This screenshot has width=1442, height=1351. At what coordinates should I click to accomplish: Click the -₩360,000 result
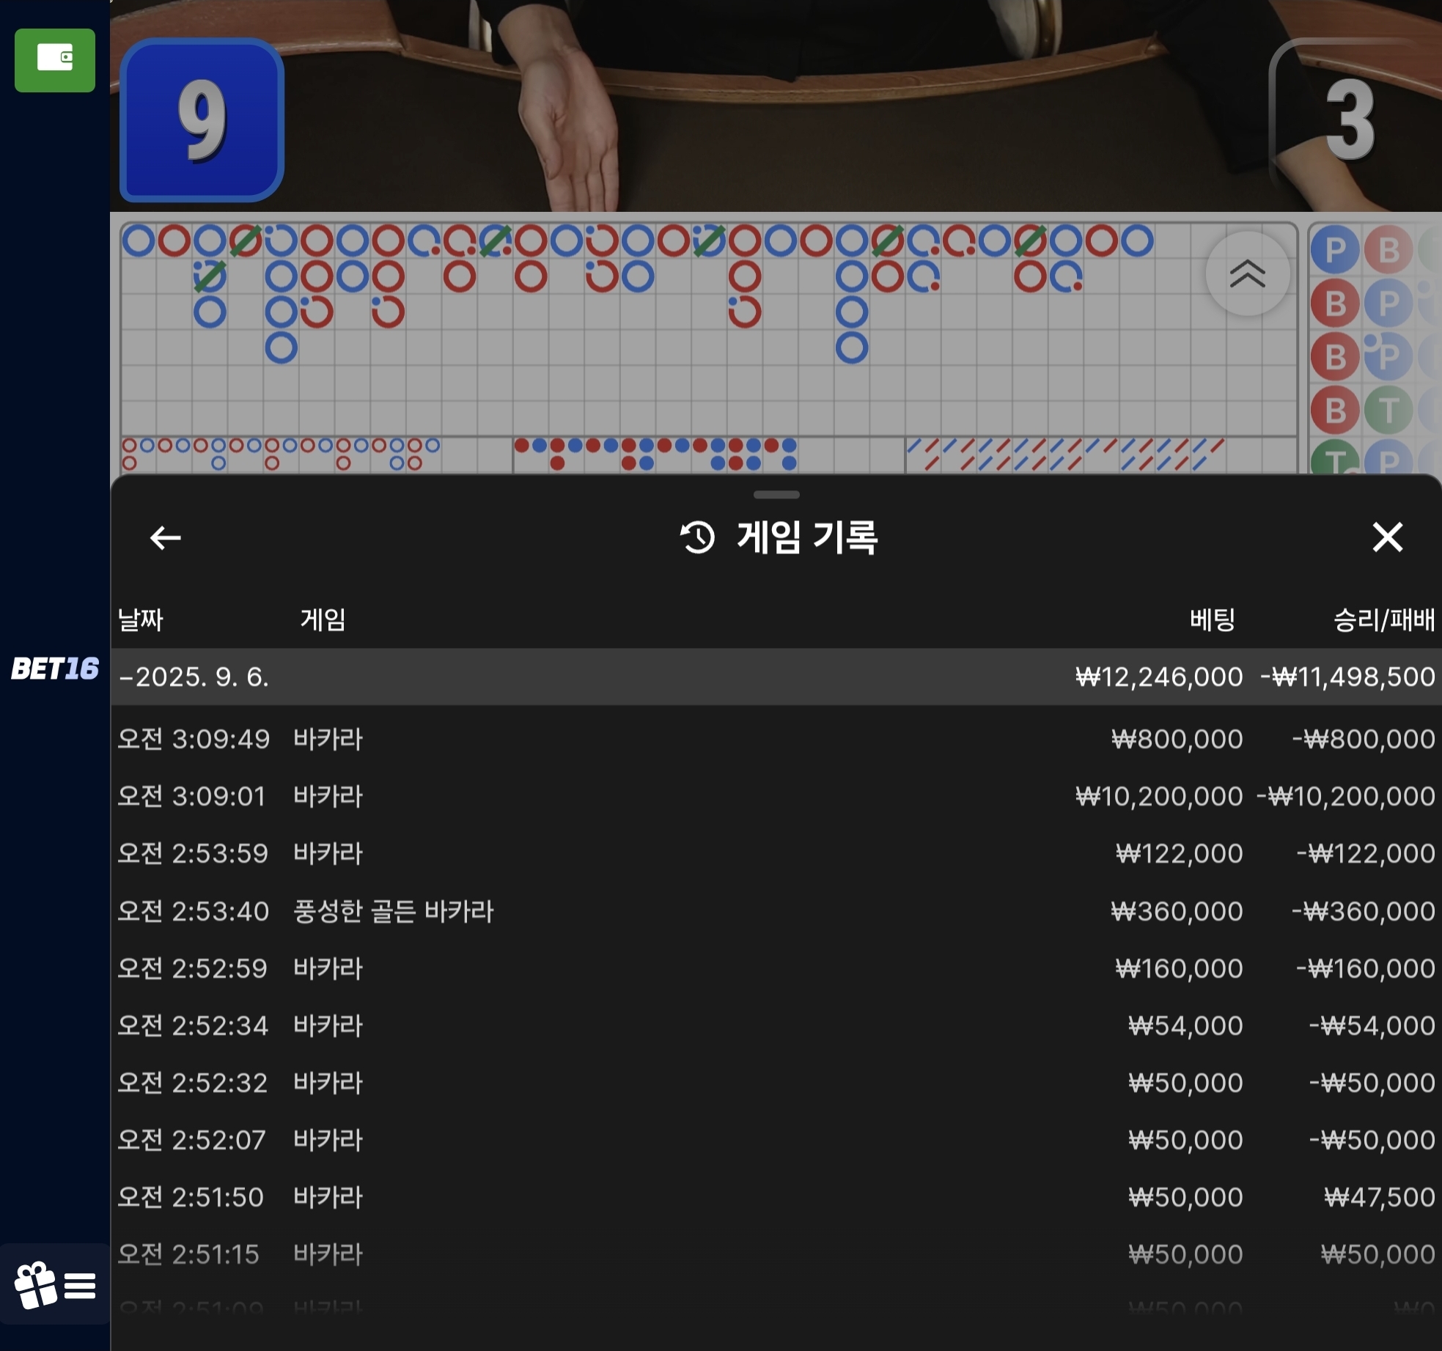[1364, 911]
